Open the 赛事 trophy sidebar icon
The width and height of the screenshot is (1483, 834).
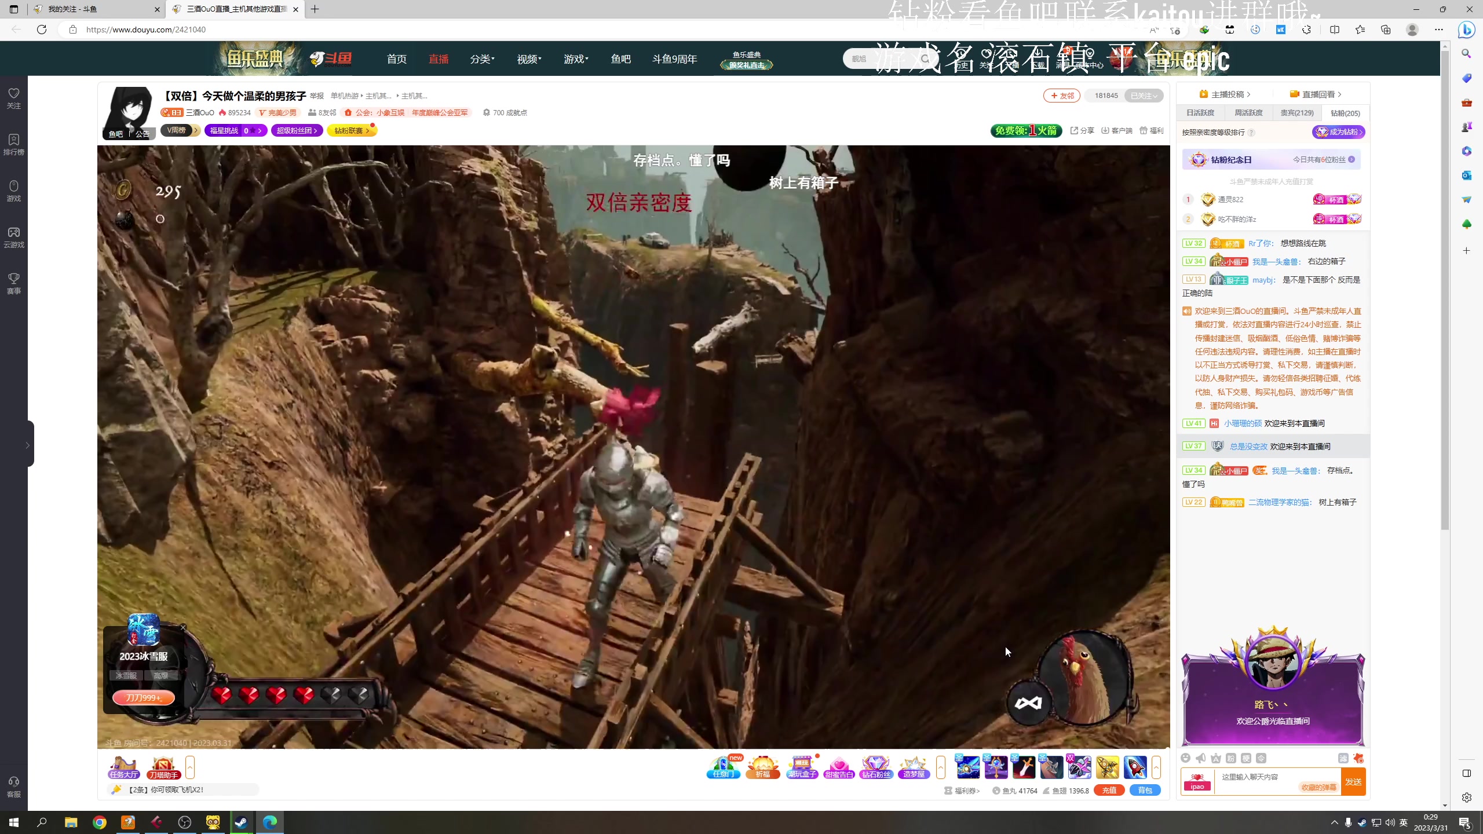click(x=14, y=283)
